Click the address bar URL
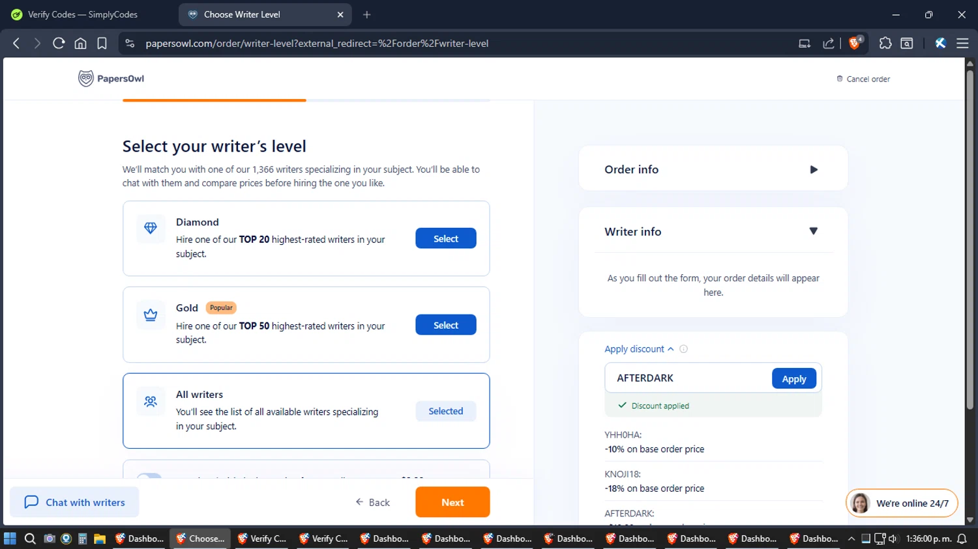This screenshot has width=978, height=549. point(317,43)
